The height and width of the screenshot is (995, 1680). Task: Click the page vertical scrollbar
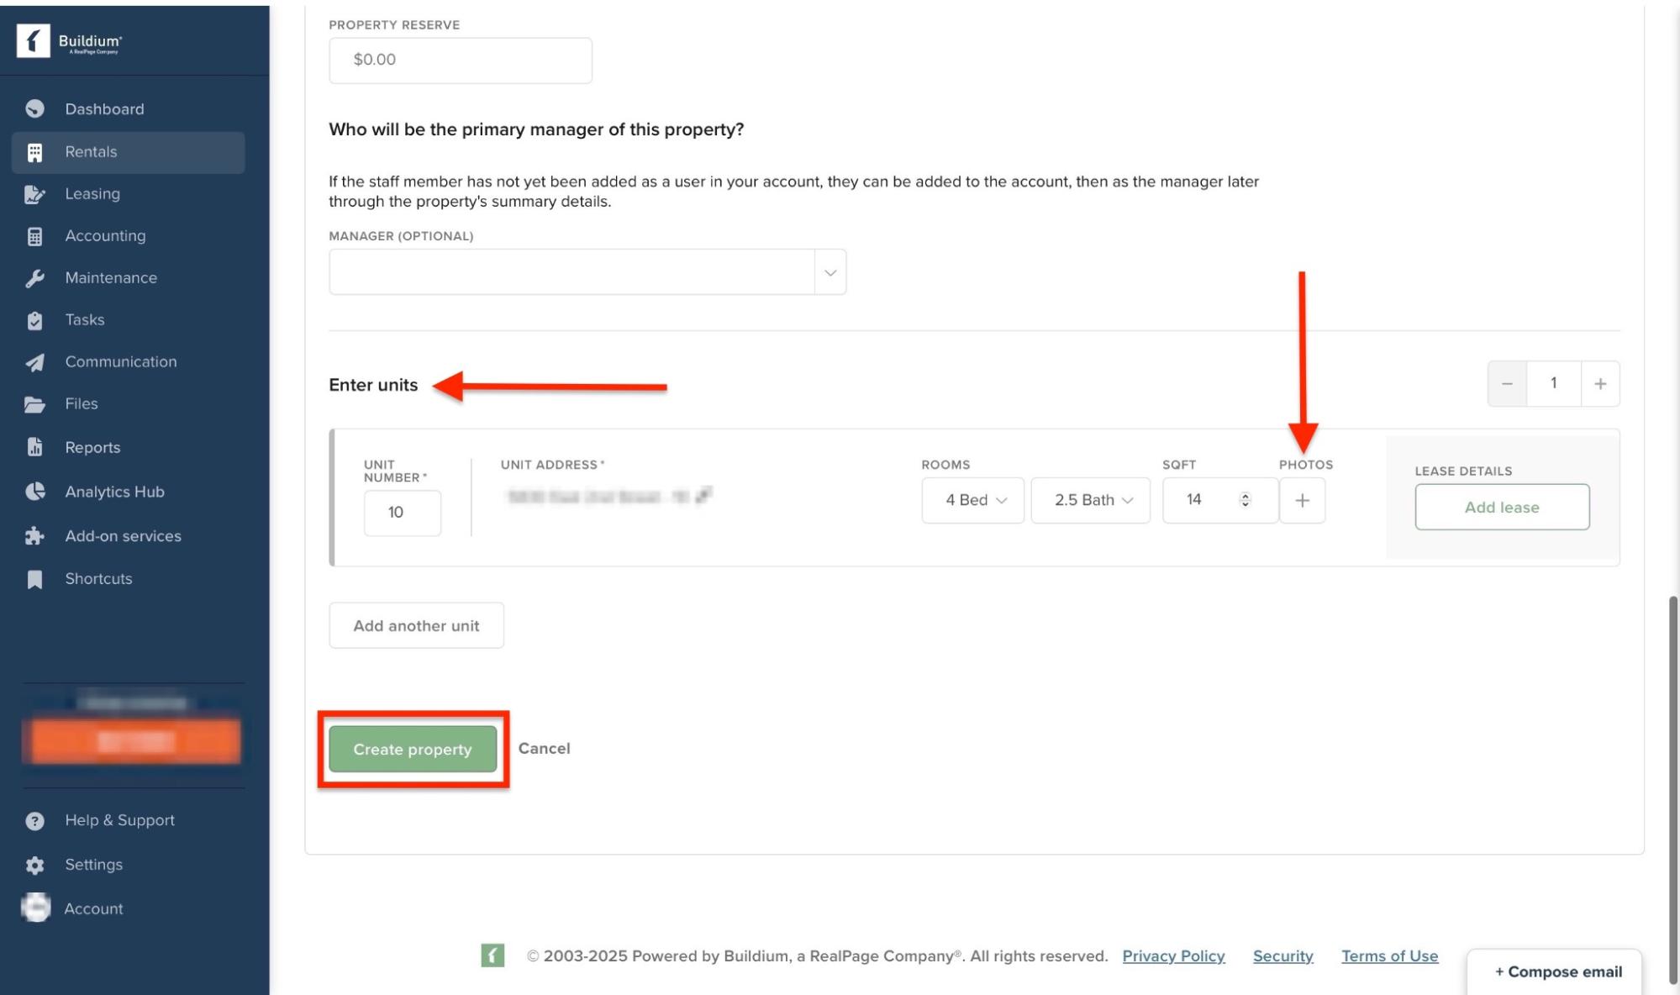tap(1672, 756)
